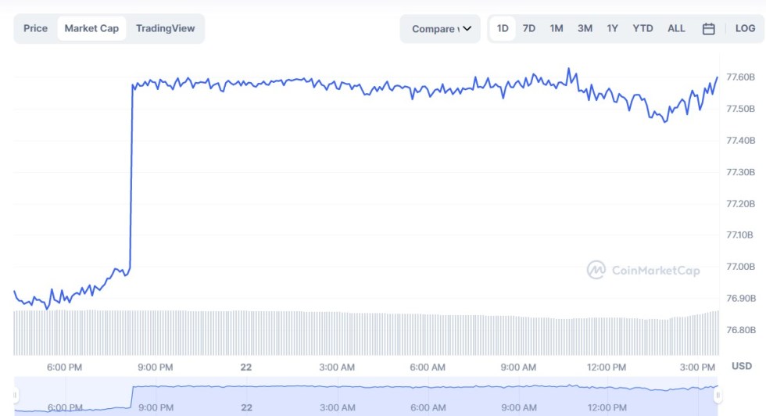Click the volume bars at 9:00 PM

click(155, 332)
